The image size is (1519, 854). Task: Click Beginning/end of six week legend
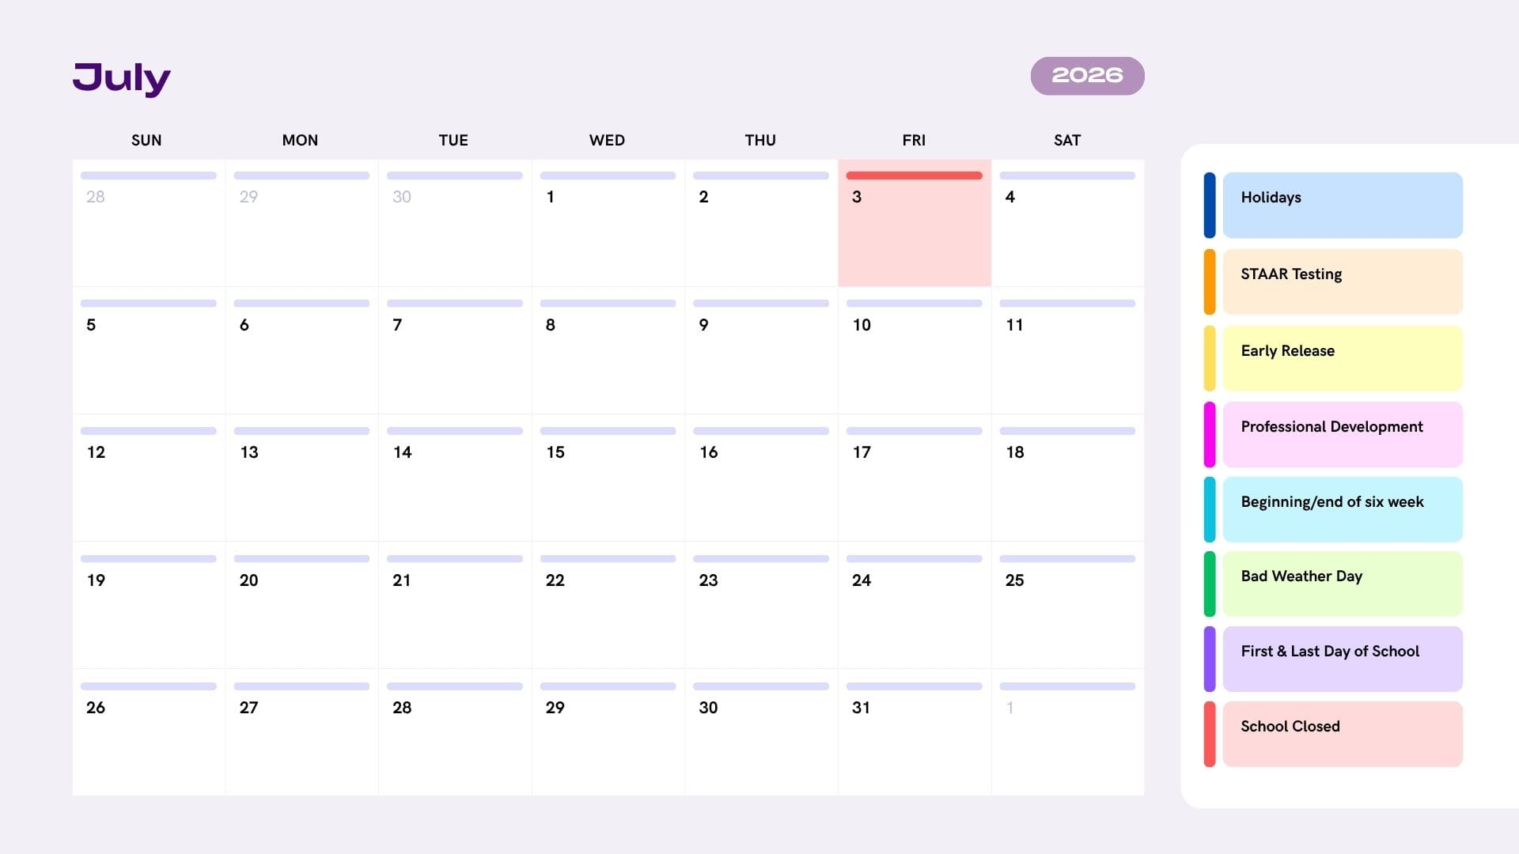1342,509
